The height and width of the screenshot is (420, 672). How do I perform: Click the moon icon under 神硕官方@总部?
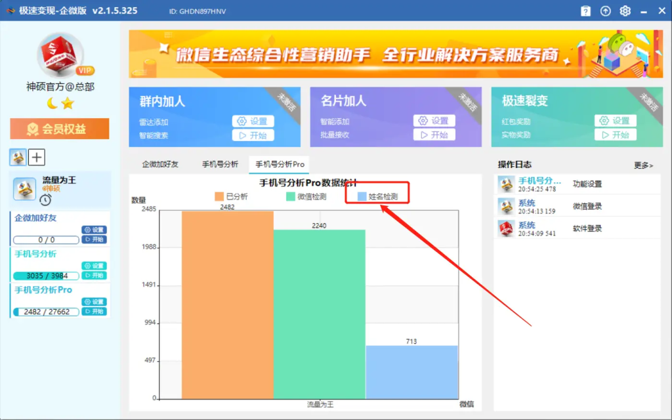[51, 102]
